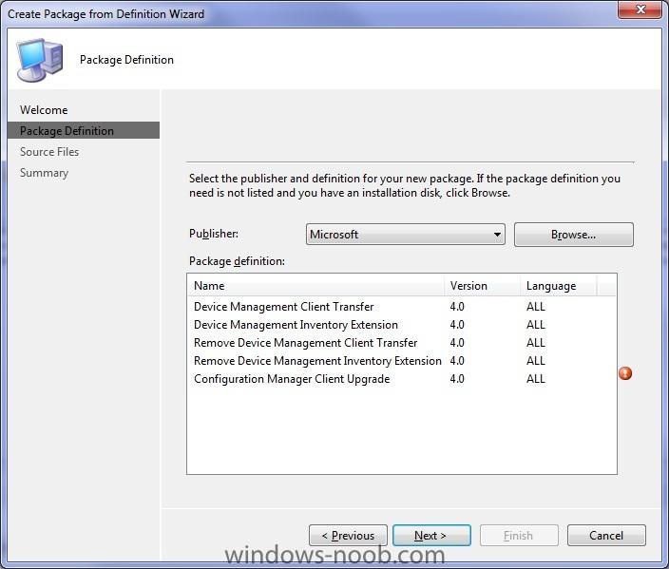This screenshot has height=569, width=669.
Task: Select the Package Definition step in sidebar
Action: [84, 130]
